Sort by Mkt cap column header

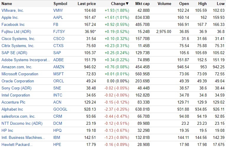click(142, 4)
